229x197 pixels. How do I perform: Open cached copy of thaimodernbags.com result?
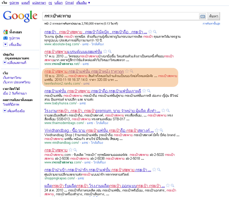[x=90, y=123]
